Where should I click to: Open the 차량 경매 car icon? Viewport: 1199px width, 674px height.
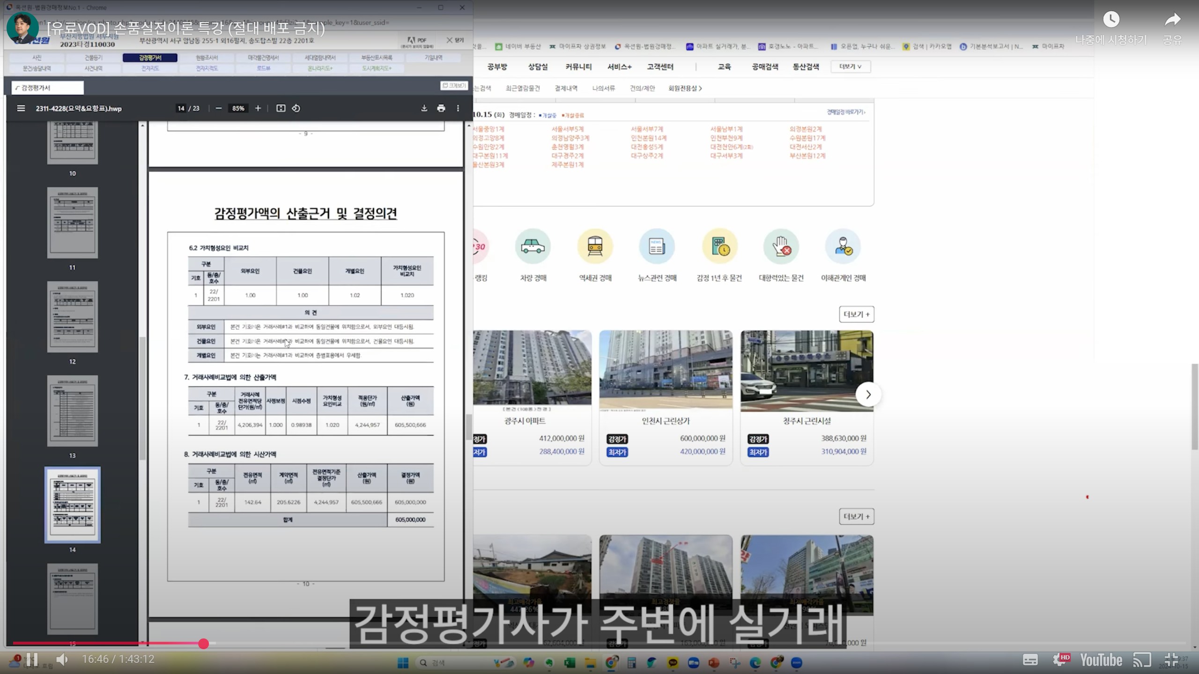[x=533, y=247]
